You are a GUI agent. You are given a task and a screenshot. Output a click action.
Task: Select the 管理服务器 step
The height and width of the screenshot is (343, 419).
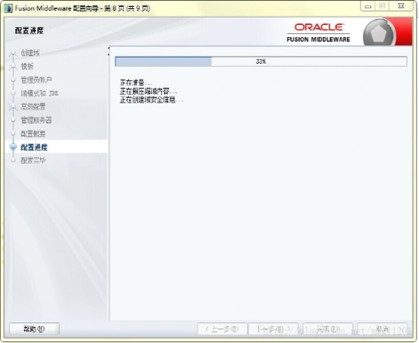36,120
